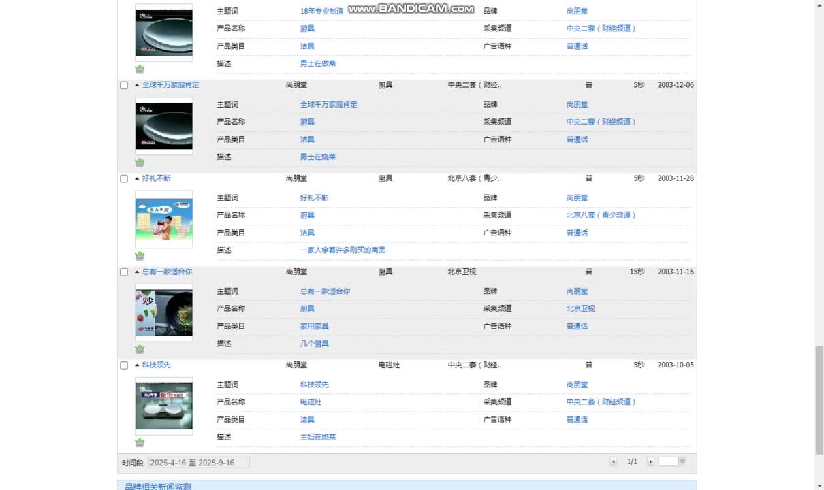Click the 洁具 category link in the 好礼不断 details
The image size is (824, 490).
click(307, 233)
